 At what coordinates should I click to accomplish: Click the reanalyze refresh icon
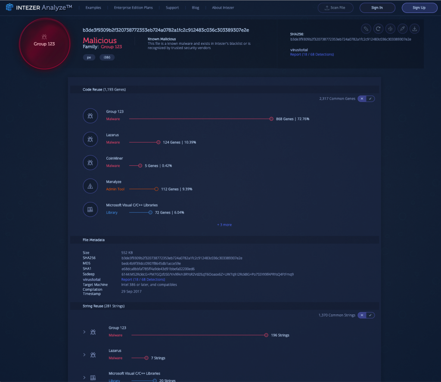pyautogui.click(x=378, y=28)
